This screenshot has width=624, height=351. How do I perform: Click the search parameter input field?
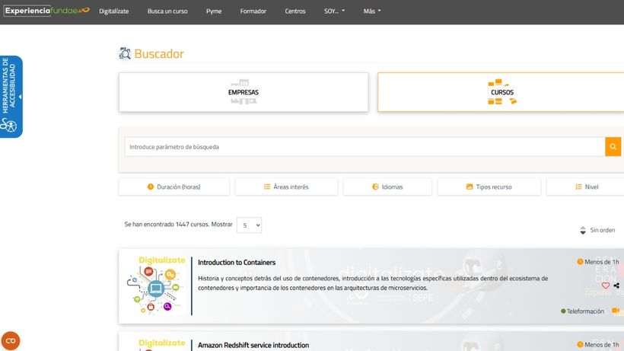[365, 147]
